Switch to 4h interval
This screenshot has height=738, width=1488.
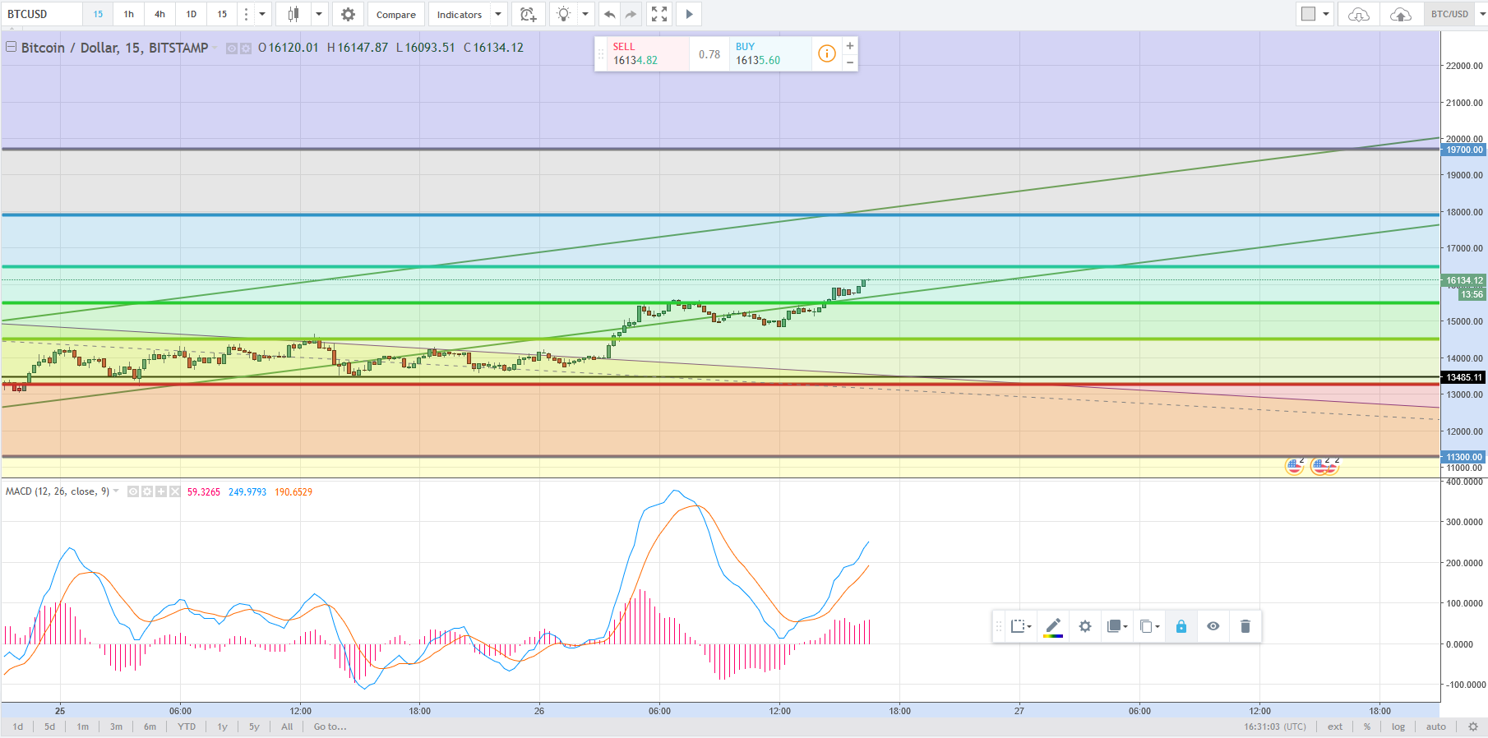coord(159,14)
